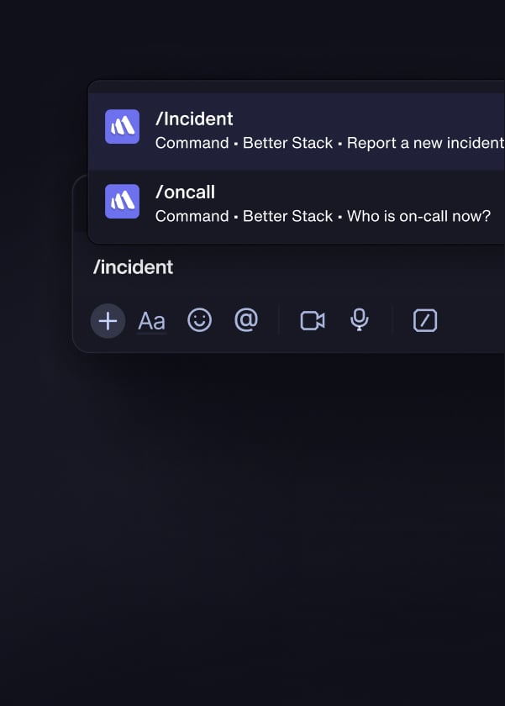Click the @ mention icon
This screenshot has height=706, width=505.
coord(246,320)
